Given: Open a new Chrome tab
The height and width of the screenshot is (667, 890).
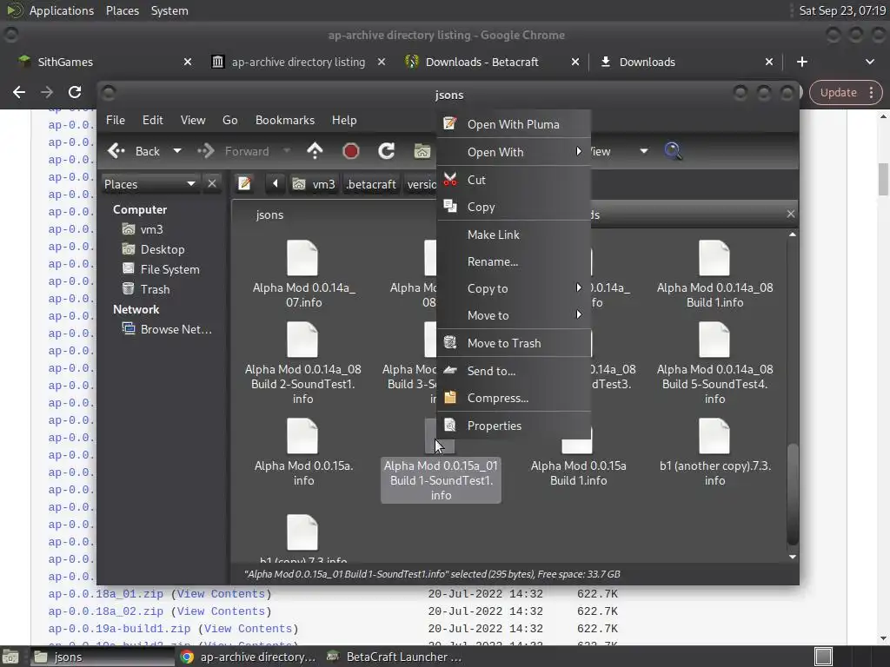Looking at the screenshot, I should 802,62.
